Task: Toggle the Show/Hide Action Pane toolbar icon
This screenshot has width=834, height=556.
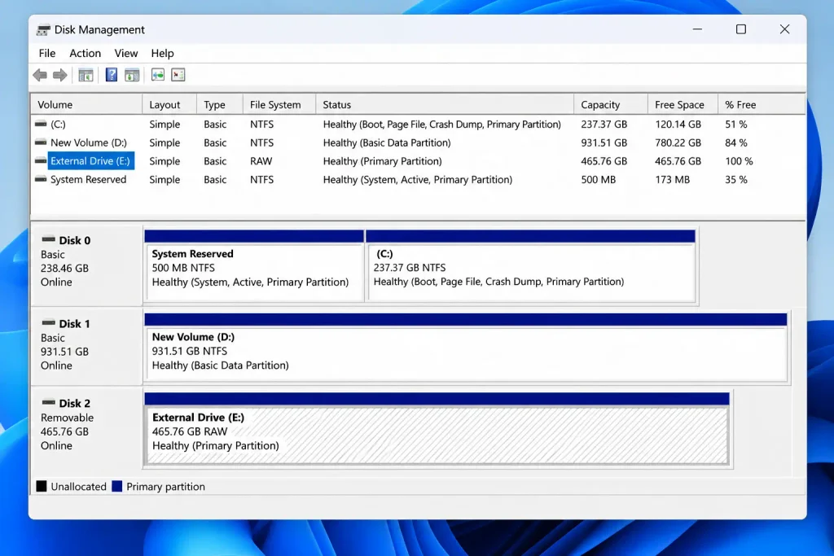Action: click(132, 75)
